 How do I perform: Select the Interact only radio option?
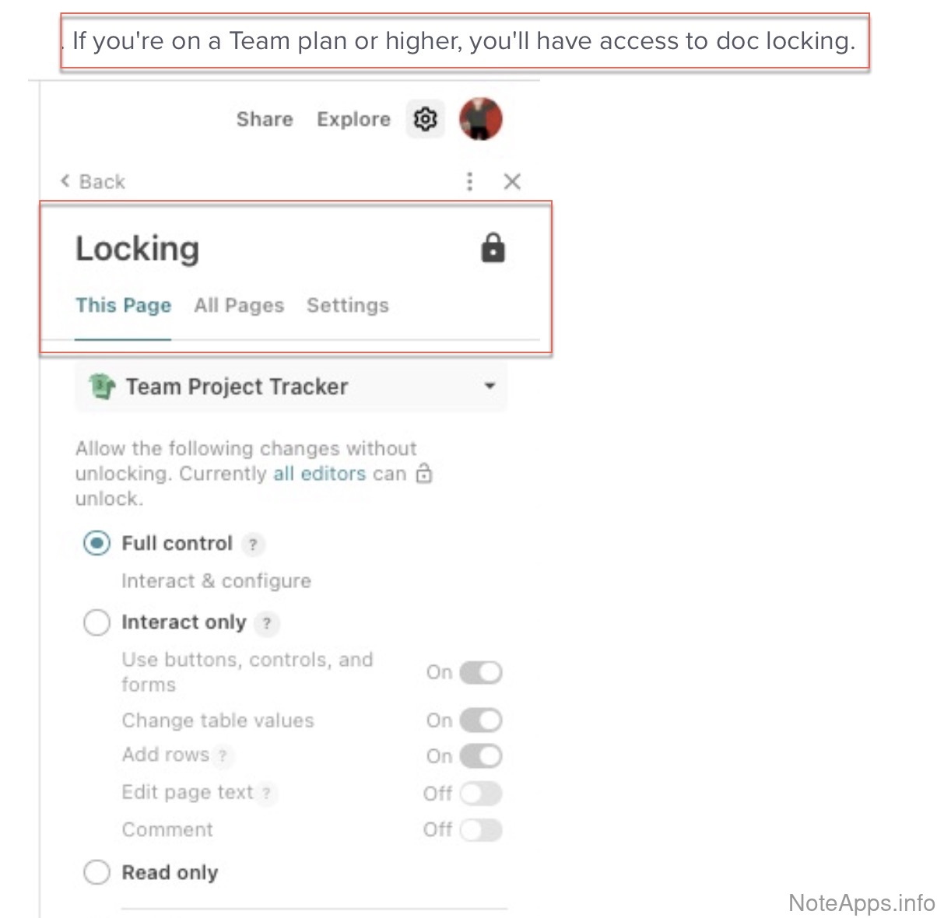[x=97, y=622]
